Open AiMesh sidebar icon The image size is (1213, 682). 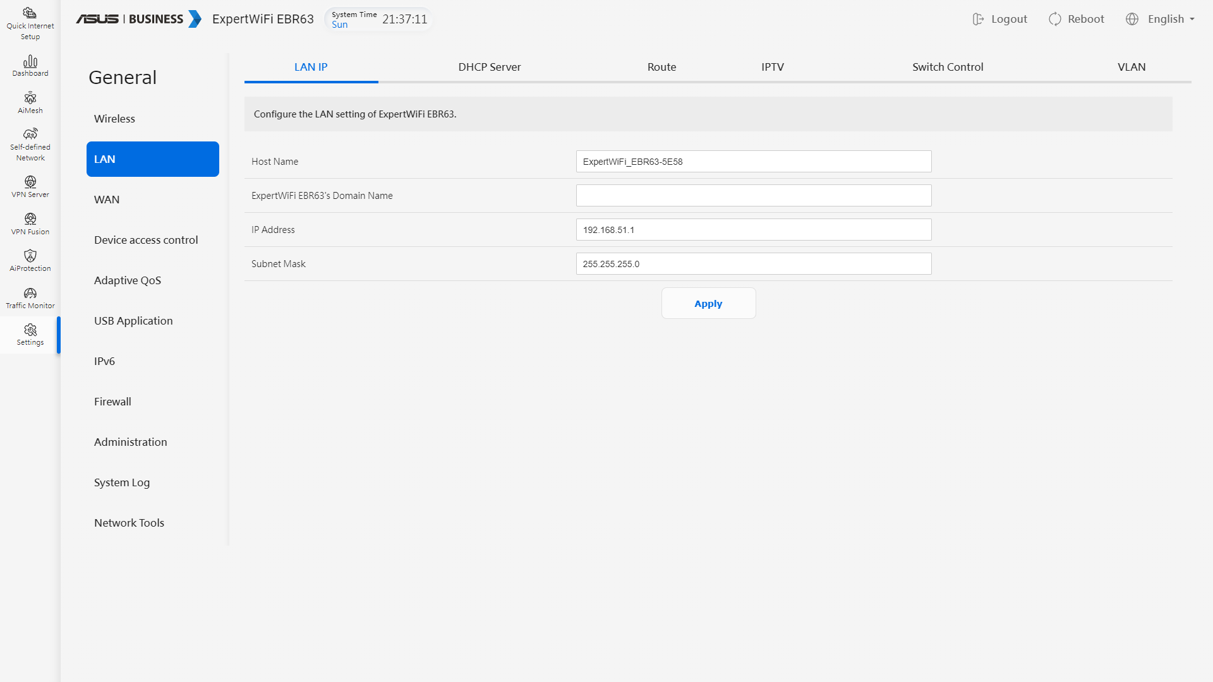click(30, 99)
